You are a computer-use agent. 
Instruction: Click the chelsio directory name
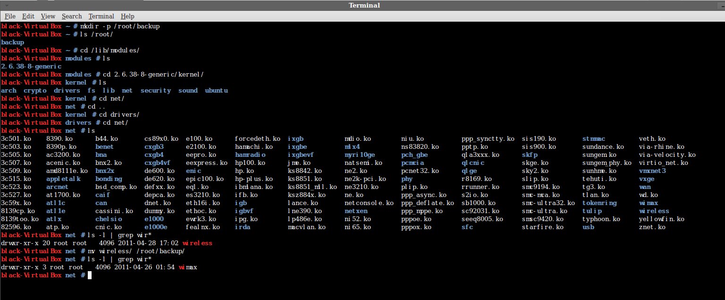pos(109,219)
